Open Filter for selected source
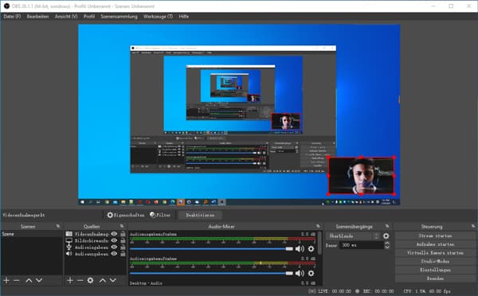The height and width of the screenshot is (296, 478). pos(160,215)
